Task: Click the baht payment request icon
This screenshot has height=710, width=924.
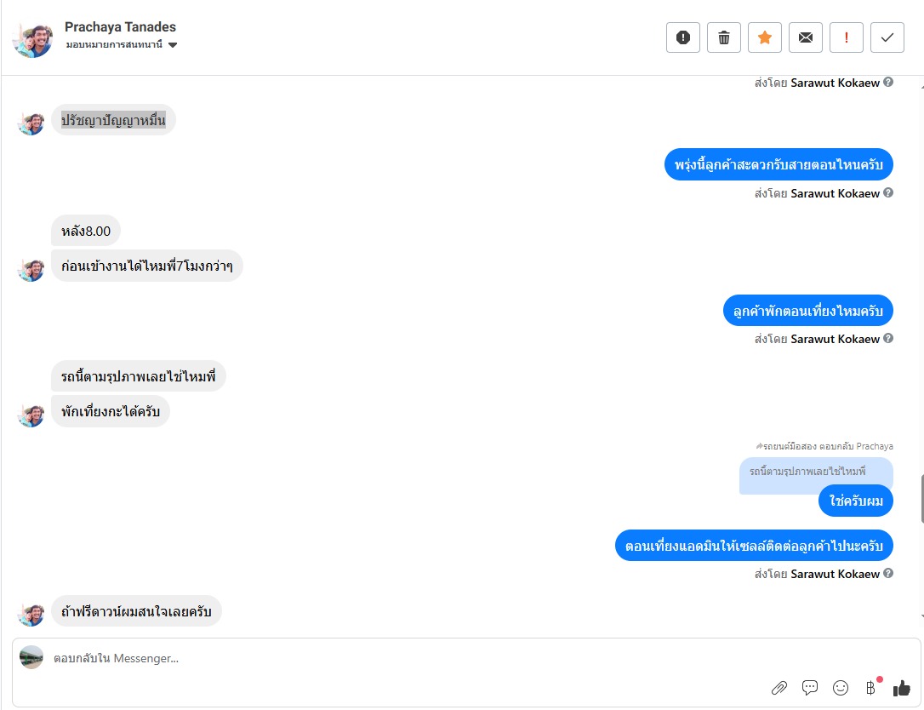Action: (870, 688)
